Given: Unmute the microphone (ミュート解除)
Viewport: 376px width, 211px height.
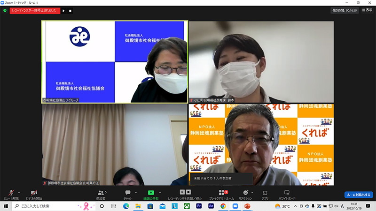Looking at the screenshot, I should coord(10,194).
